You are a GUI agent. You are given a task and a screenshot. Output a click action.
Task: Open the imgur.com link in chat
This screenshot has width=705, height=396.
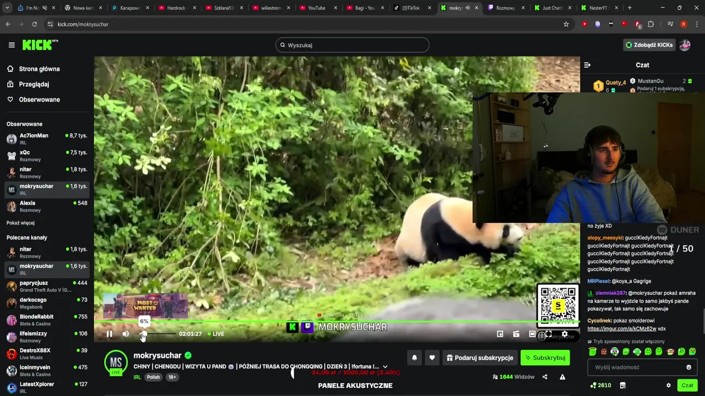coord(622,329)
